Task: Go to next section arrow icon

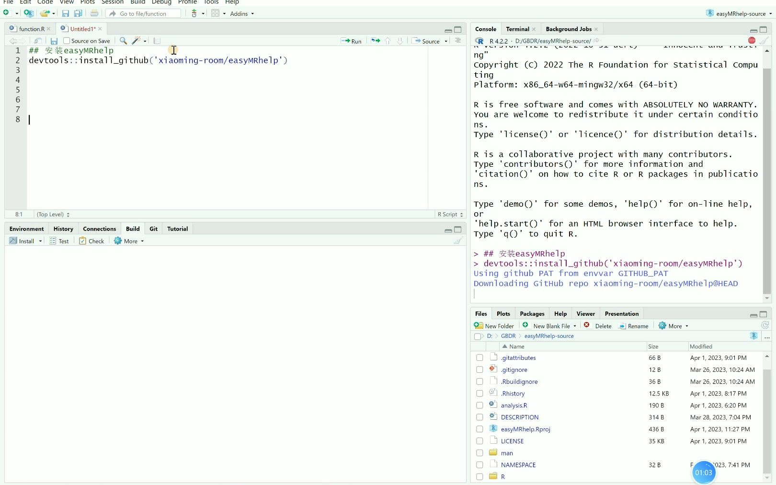Action: click(400, 41)
